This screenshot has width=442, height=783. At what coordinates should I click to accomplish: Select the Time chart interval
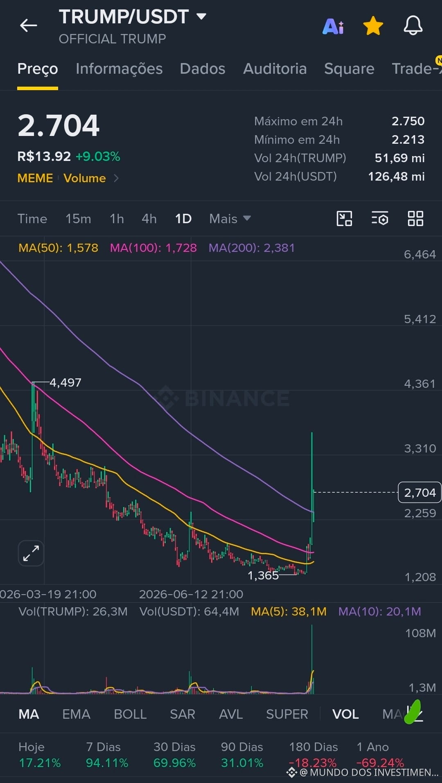(x=32, y=219)
